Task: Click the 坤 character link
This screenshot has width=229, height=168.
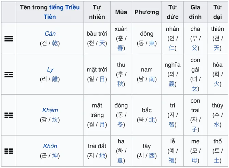Action: pyautogui.click(x=55, y=156)
